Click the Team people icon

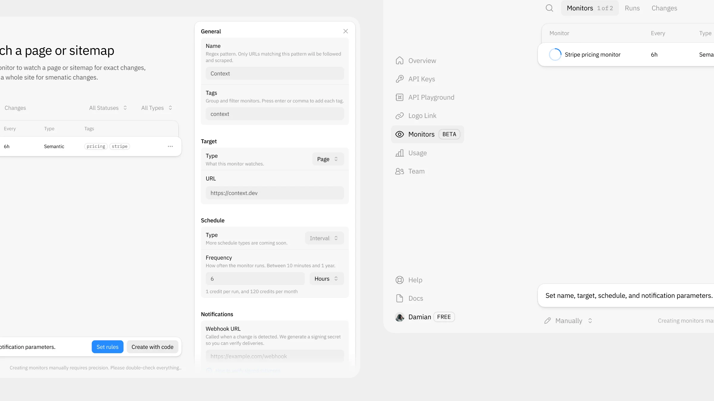click(400, 171)
